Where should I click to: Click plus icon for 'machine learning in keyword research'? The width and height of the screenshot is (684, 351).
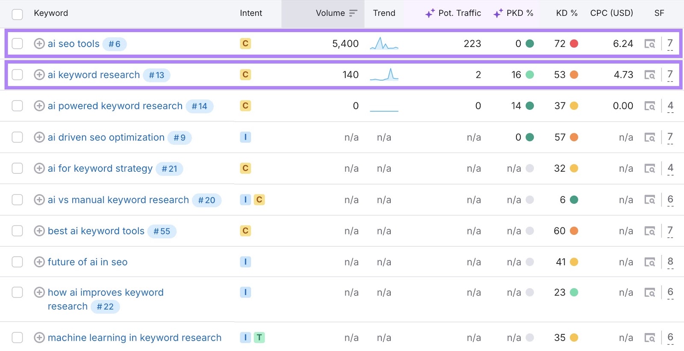39,338
